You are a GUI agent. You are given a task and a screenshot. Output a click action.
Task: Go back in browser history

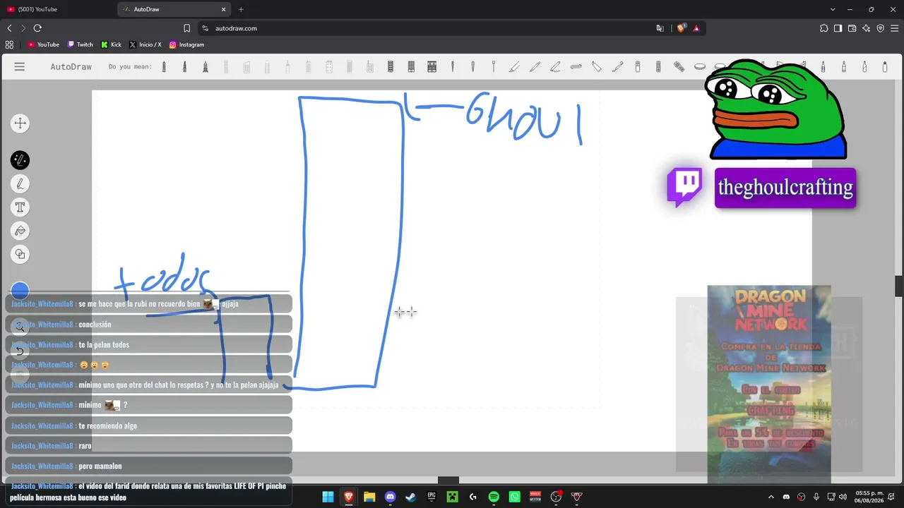[9, 28]
